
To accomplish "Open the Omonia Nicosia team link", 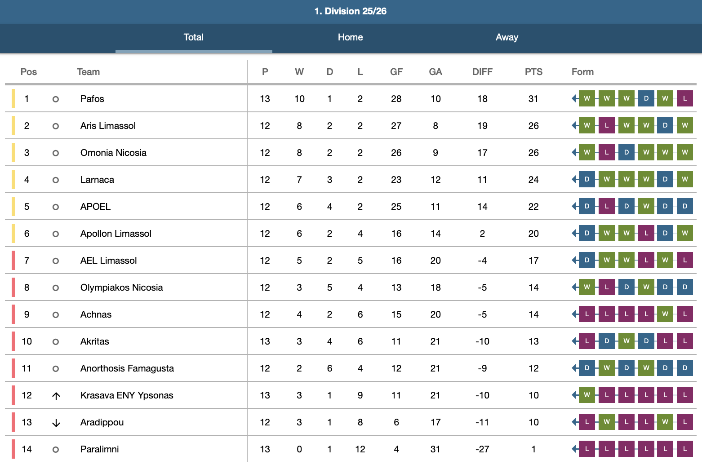I will (x=113, y=153).
